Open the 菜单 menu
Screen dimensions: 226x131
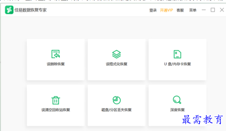[193, 10]
